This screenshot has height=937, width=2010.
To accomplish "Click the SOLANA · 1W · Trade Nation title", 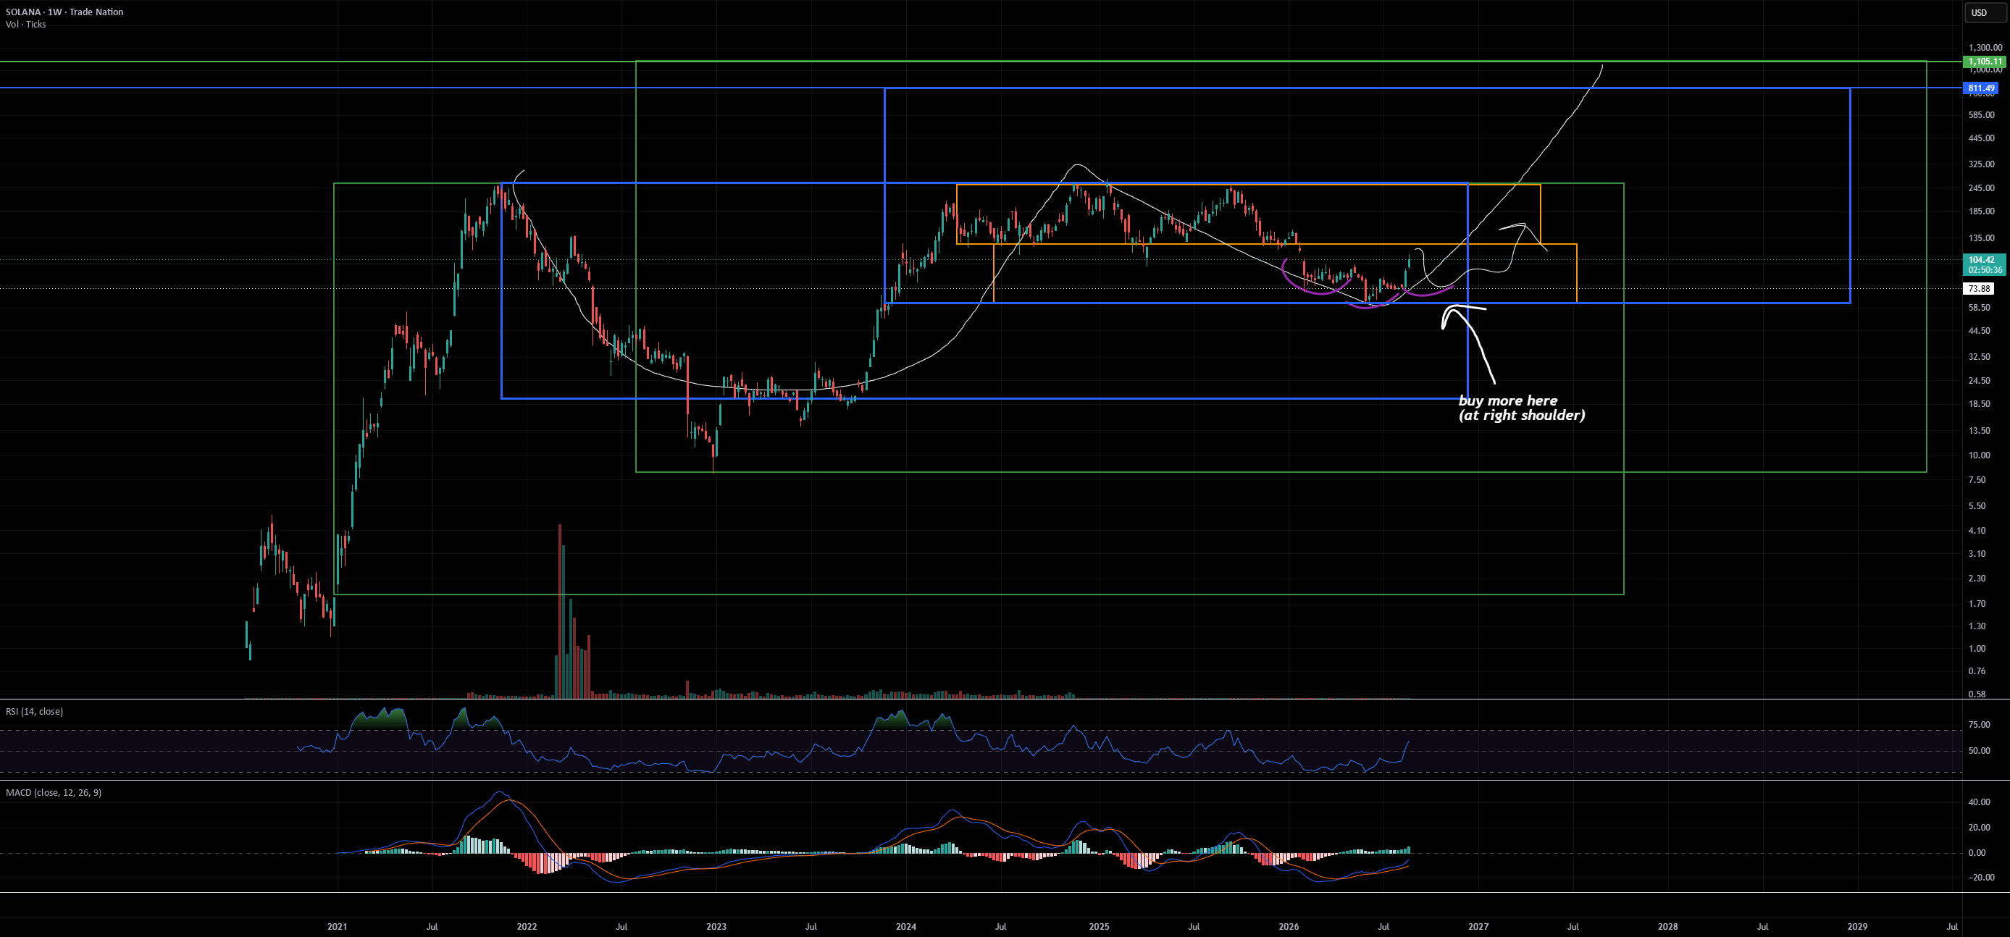I will click(x=64, y=12).
